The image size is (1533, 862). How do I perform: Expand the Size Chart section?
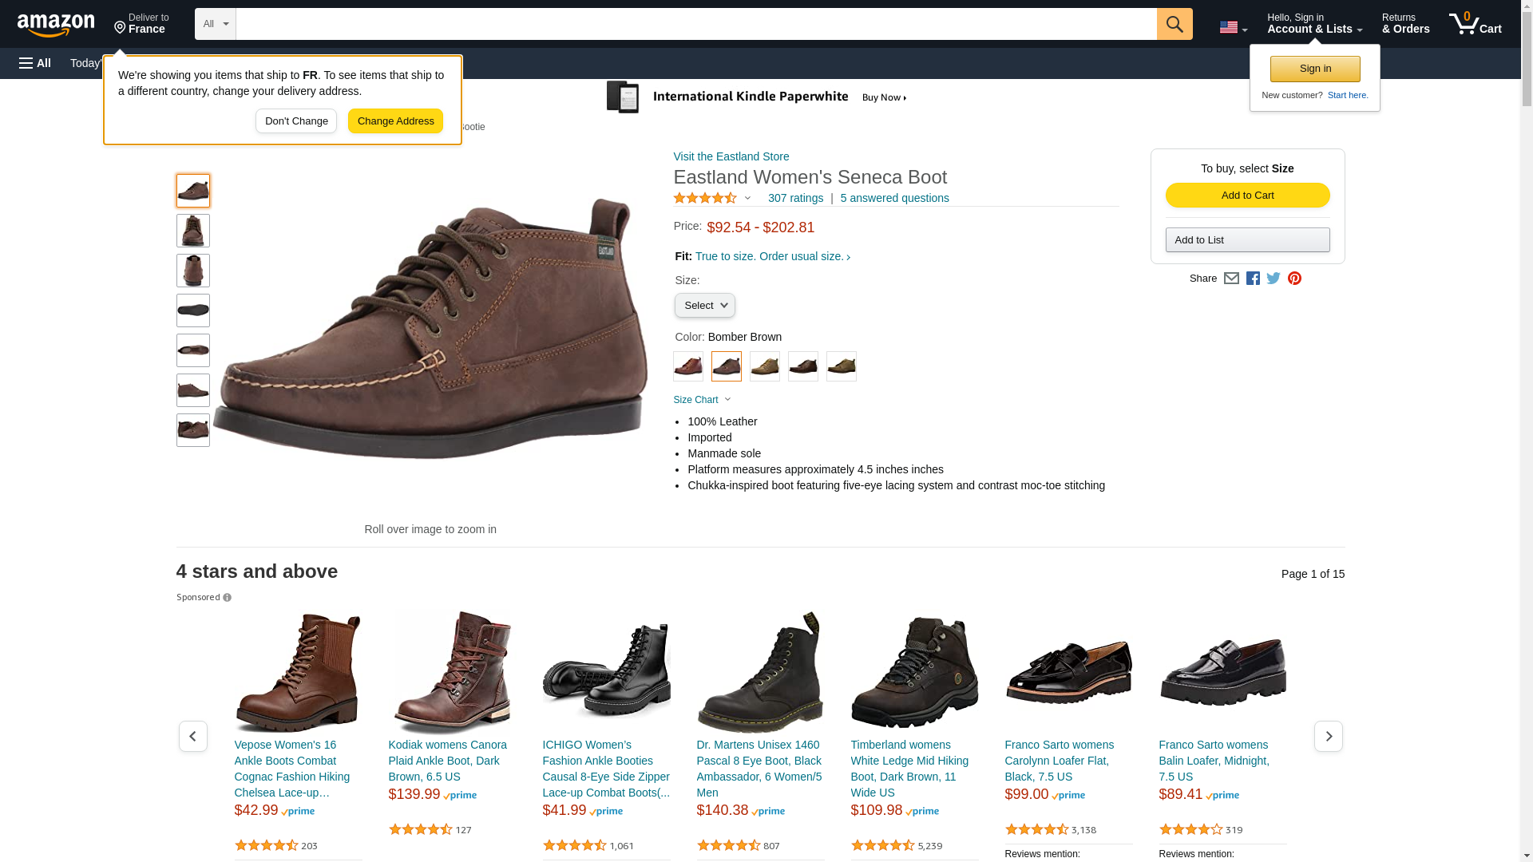click(702, 400)
